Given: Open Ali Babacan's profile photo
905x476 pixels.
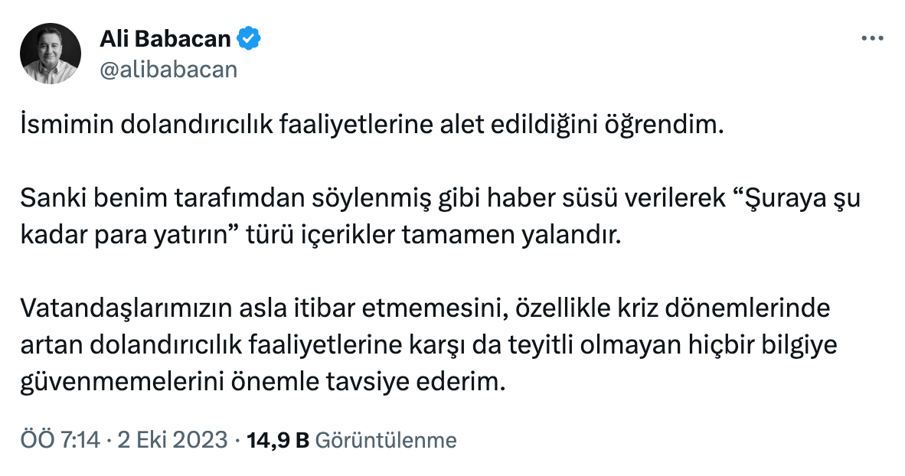Looking at the screenshot, I should 51,53.
